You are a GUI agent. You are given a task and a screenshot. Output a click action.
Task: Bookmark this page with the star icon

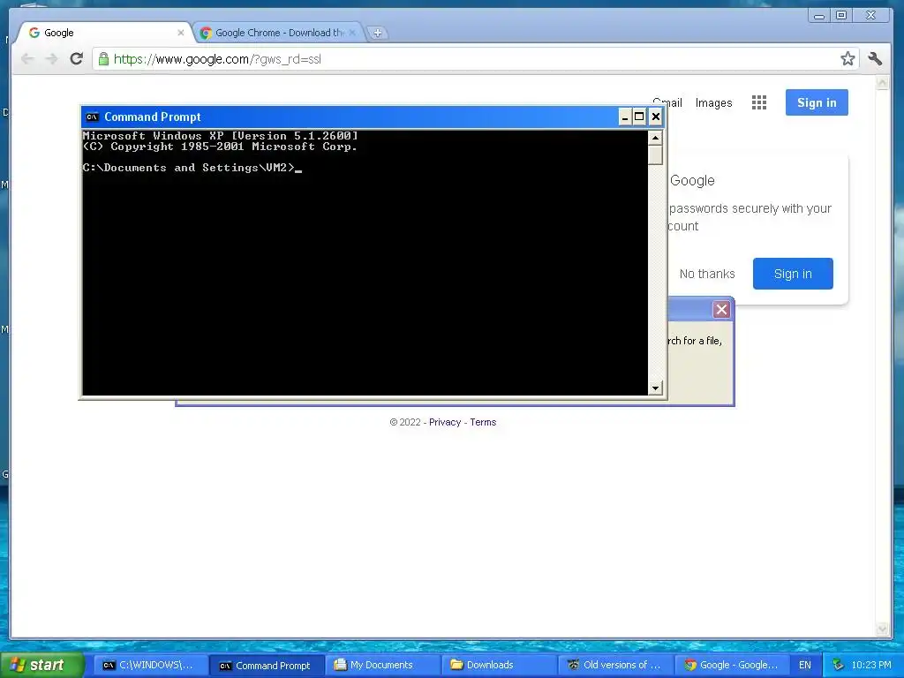pyautogui.click(x=847, y=58)
